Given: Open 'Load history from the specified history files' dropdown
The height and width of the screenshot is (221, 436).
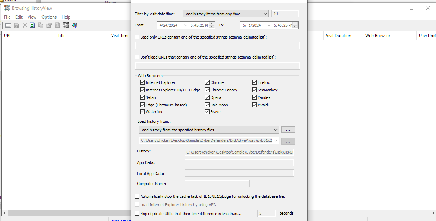Looking at the screenshot, I should 209,130.
